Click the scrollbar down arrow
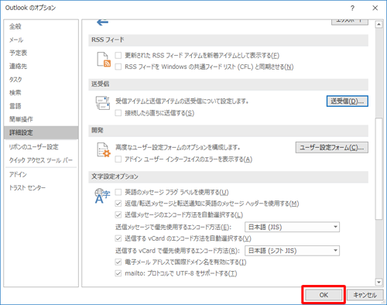 [x=378, y=283]
